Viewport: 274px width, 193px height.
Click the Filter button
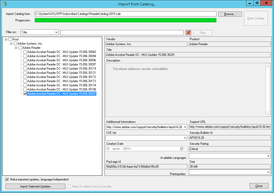[203, 33]
